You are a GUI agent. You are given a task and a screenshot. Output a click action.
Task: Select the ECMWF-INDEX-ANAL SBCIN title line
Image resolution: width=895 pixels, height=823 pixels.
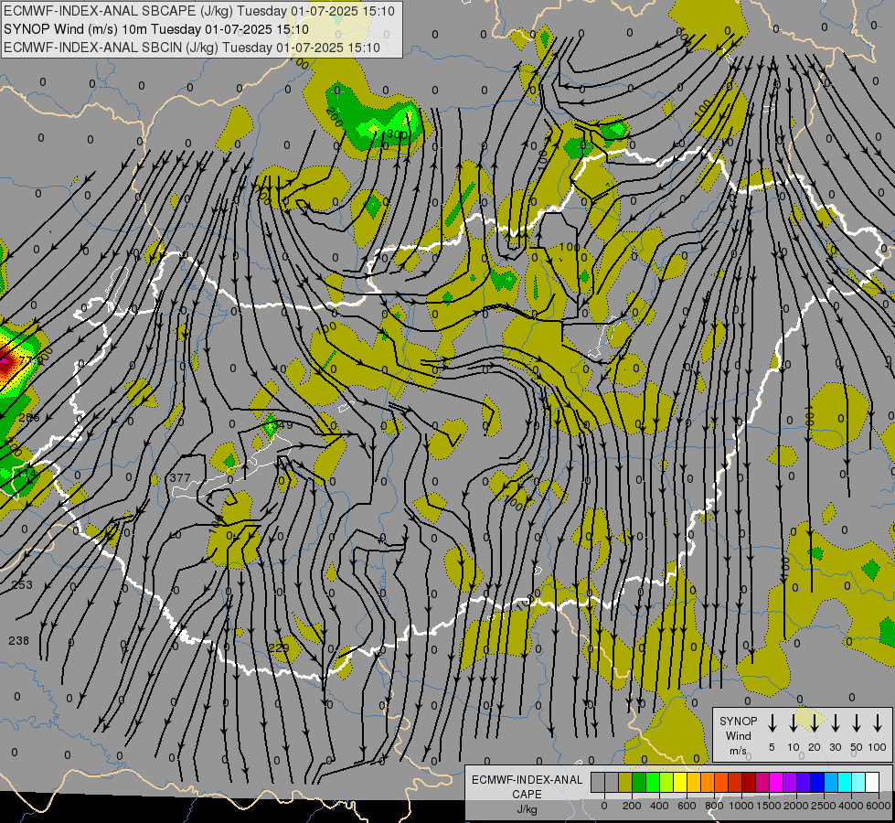coord(192,48)
